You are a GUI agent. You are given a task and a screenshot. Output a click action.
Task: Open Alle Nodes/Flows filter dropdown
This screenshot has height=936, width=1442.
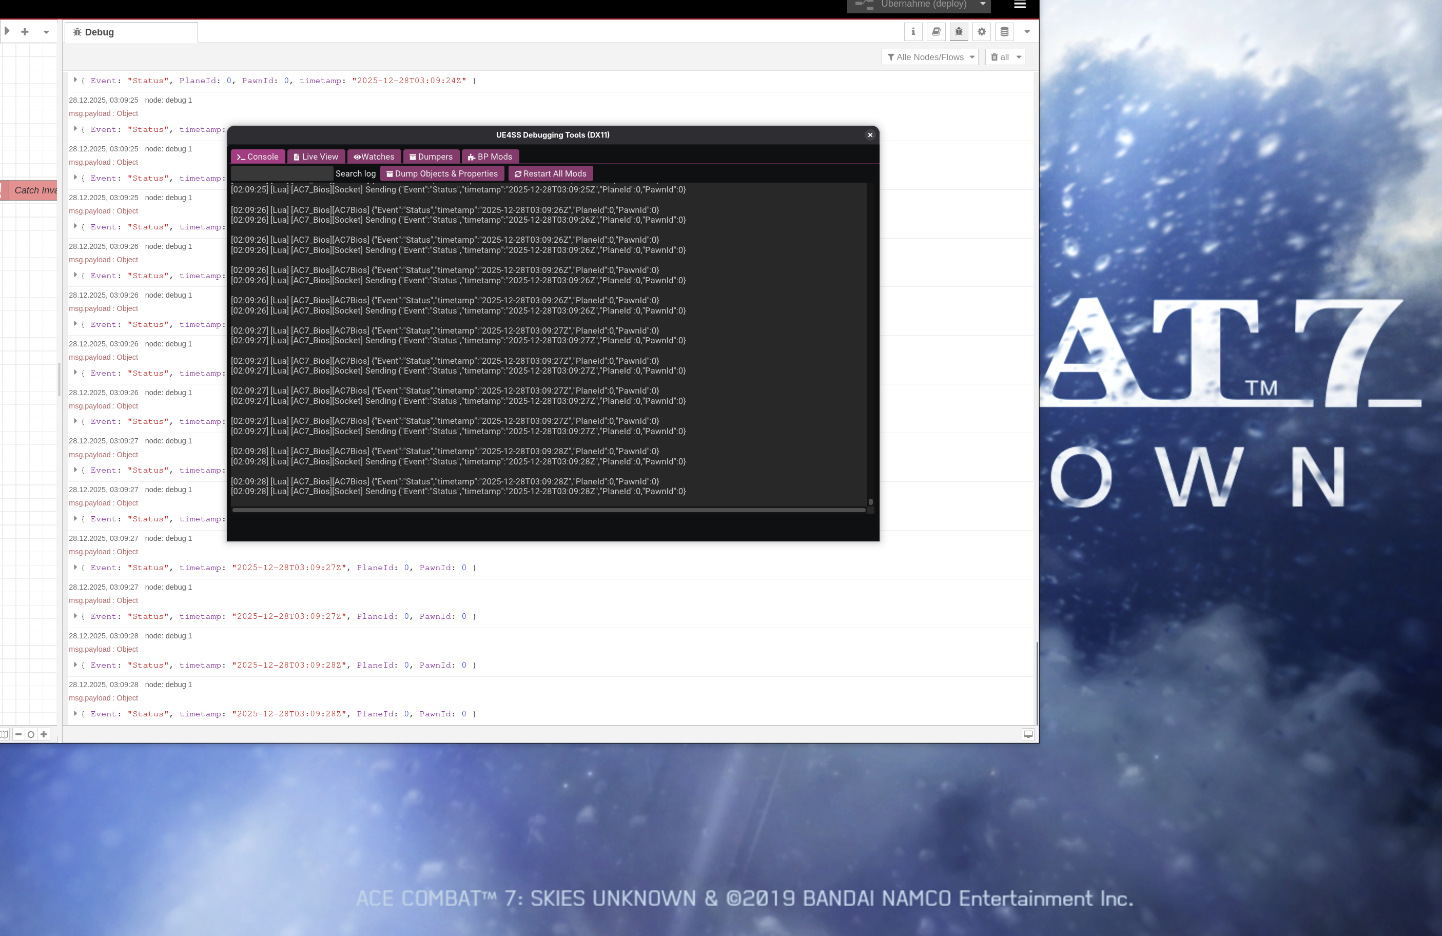coord(930,57)
